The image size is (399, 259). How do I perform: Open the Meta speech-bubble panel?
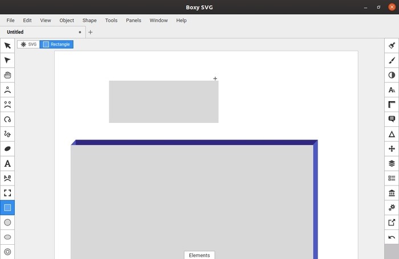point(392,119)
